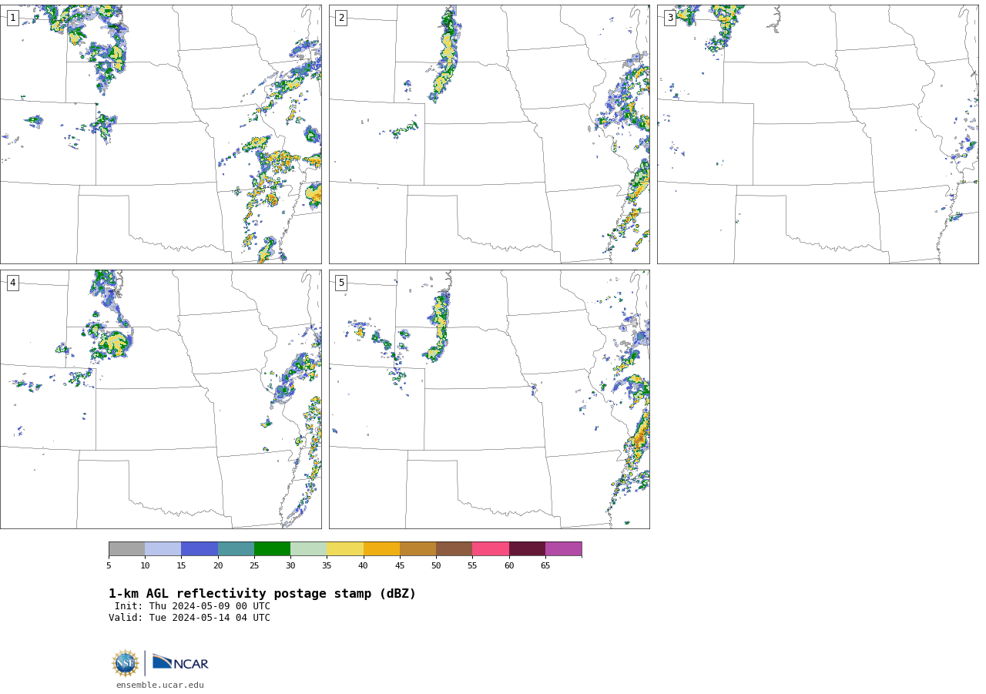Click the colorbar tick label '35'

(x=327, y=565)
